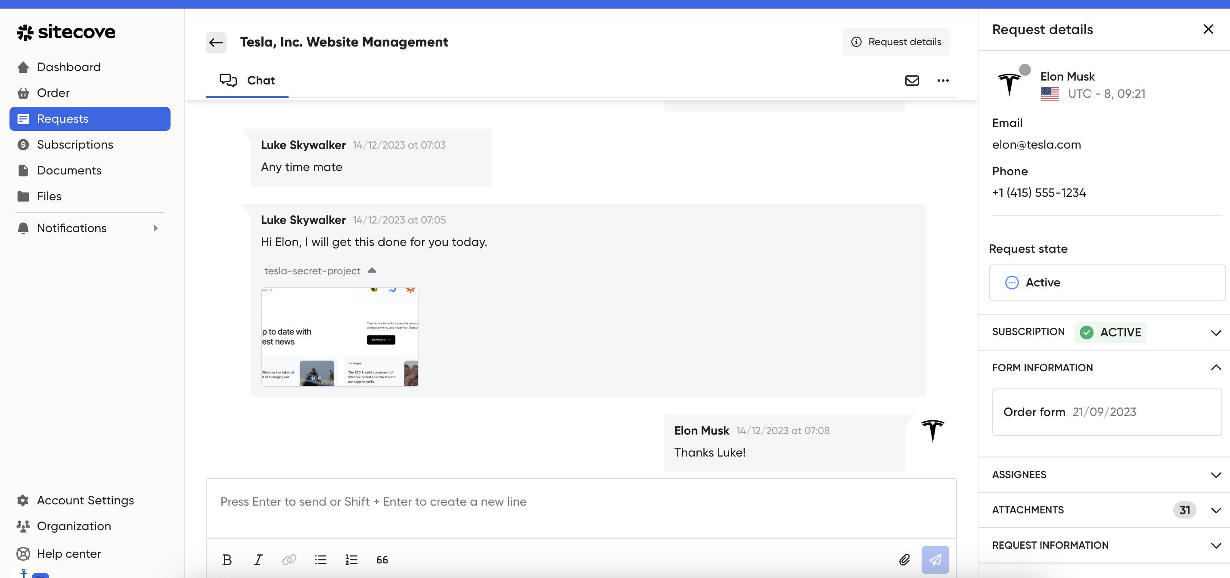The width and height of the screenshot is (1230, 578).
Task: Insert a bulleted list
Action: point(320,559)
